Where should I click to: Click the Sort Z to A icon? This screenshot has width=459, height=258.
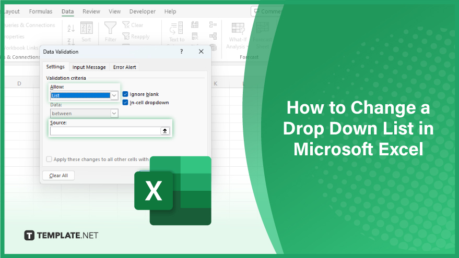tap(71, 41)
